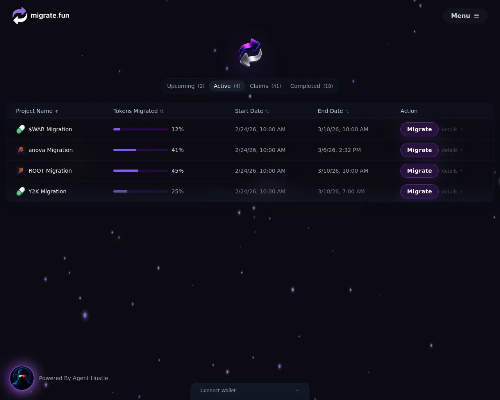The height and width of the screenshot is (400, 500).
Task: Click the 41% migrated value
Action: (177, 150)
